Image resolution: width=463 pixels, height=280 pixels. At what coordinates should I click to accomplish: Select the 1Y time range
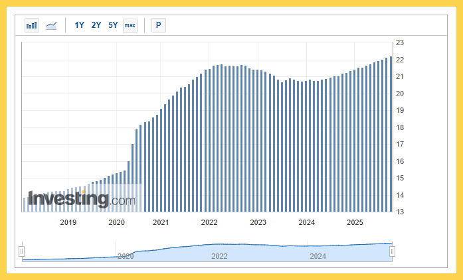[80, 26]
